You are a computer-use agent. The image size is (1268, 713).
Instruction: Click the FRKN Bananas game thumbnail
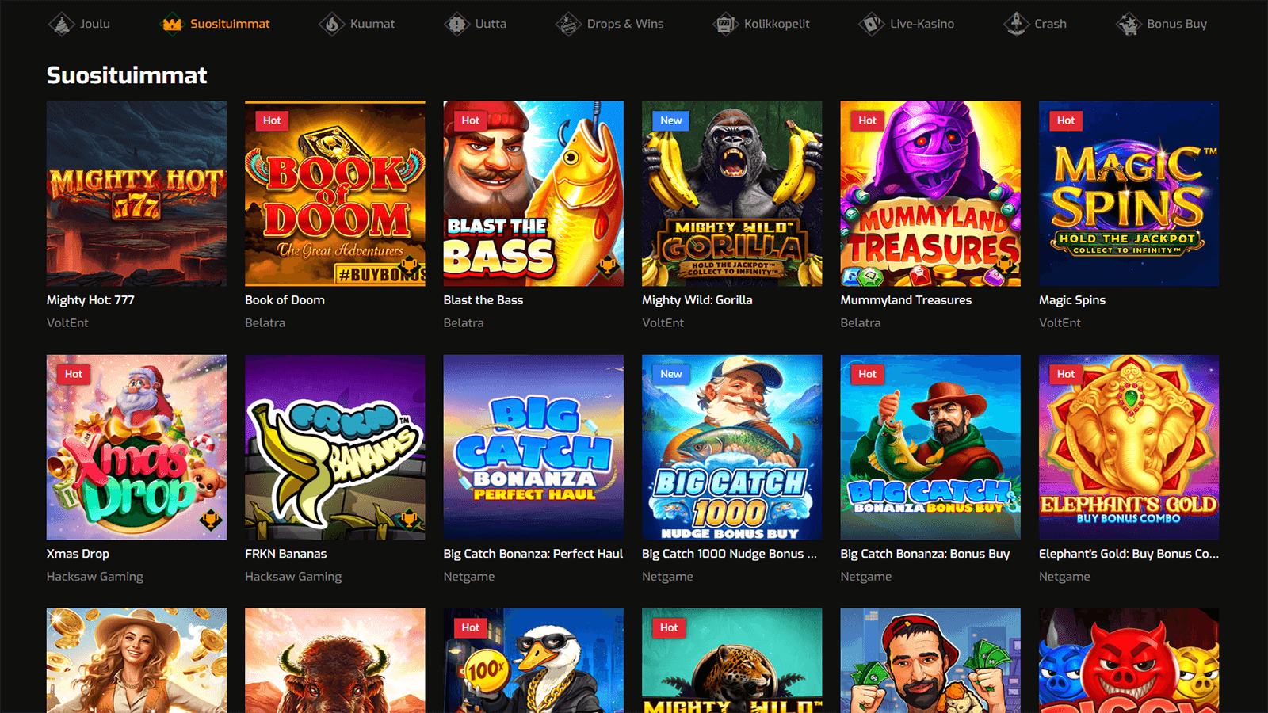click(334, 447)
